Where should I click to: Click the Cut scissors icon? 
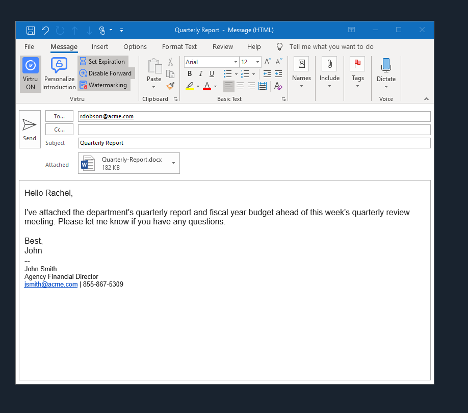coord(170,62)
